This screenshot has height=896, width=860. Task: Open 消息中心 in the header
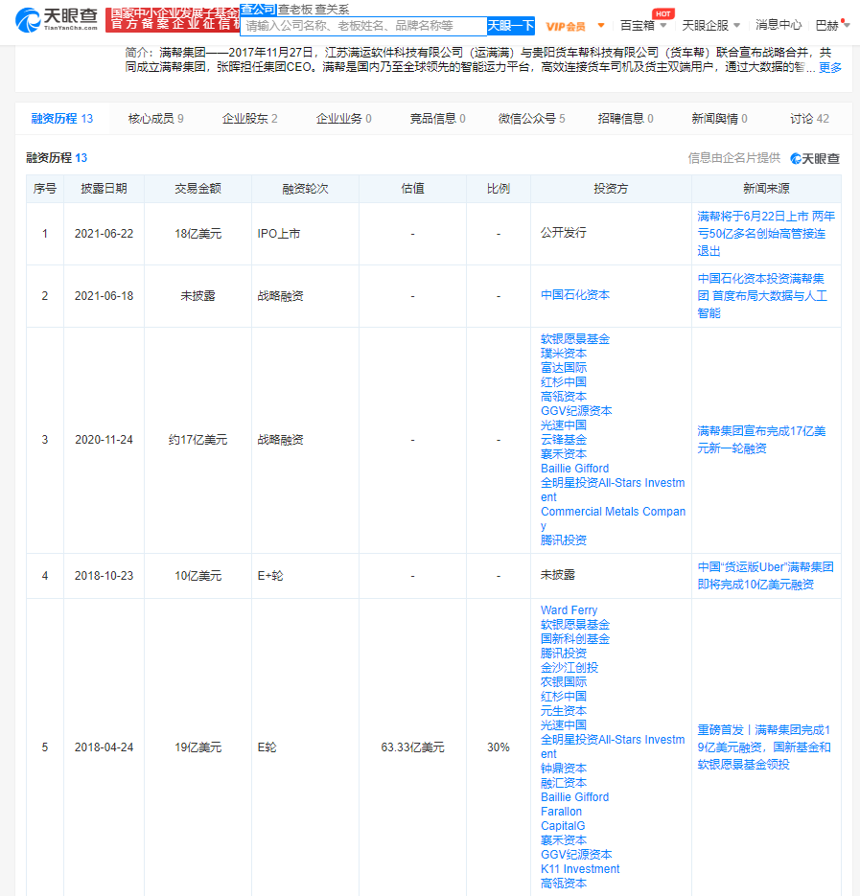tap(779, 25)
